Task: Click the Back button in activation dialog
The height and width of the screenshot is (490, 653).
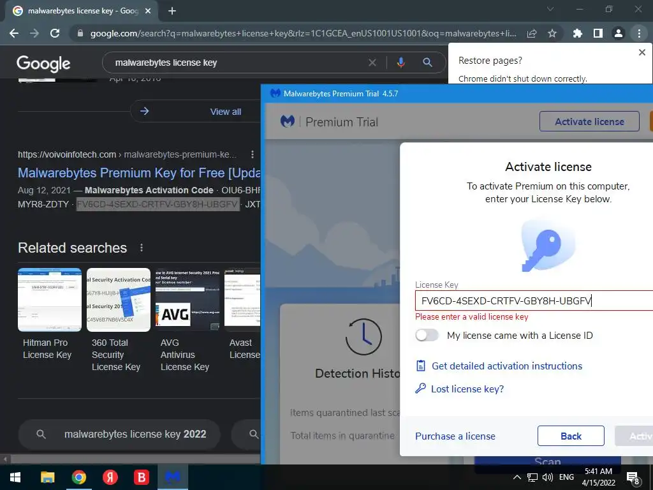Action: (571, 436)
